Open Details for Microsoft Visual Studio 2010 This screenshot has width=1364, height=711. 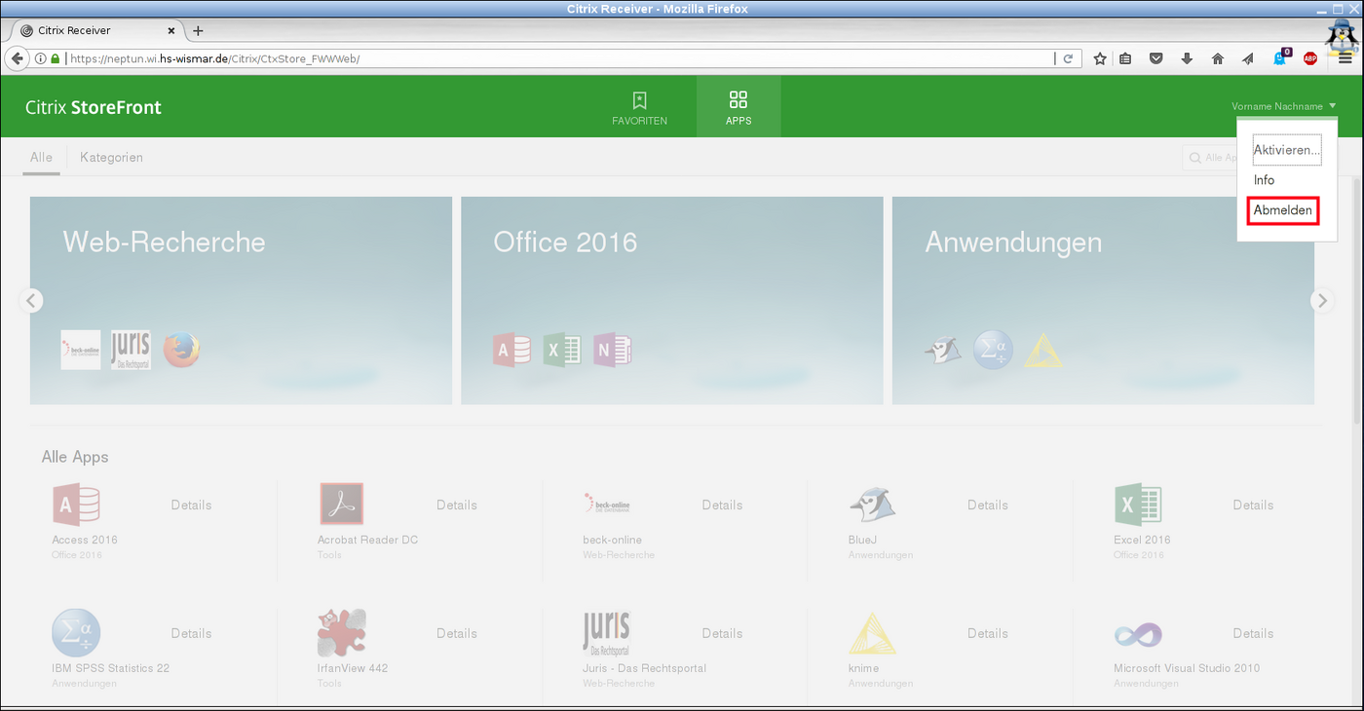(x=1253, y=633)
